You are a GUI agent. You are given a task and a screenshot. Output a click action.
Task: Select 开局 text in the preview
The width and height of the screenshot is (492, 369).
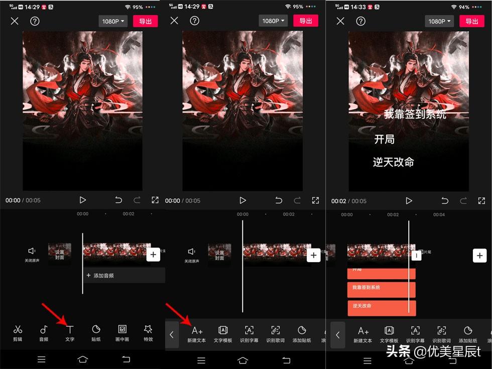pos(385,139)
